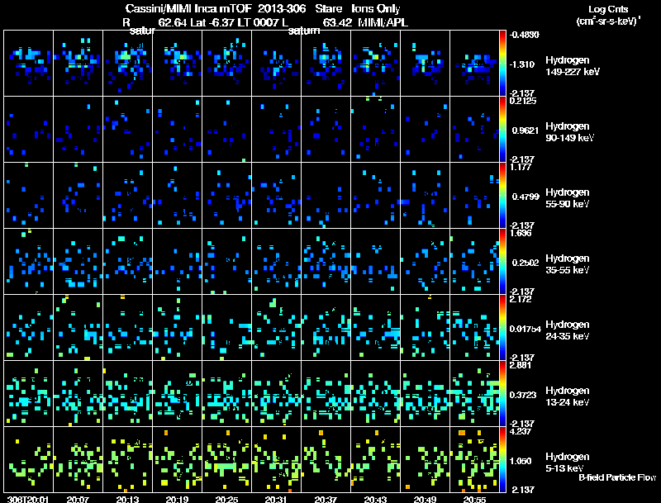Click the 20:55 time label
Image resolution: width=661 pixels, height=503 pixels.
(x=474, y=499)
